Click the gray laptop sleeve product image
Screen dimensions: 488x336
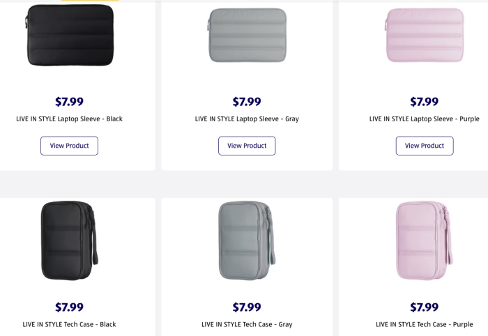(247, 35)
